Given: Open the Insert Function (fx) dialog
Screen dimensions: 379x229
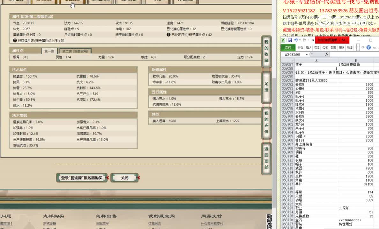Looking at the screenshot, I should [x=327, y=54].
